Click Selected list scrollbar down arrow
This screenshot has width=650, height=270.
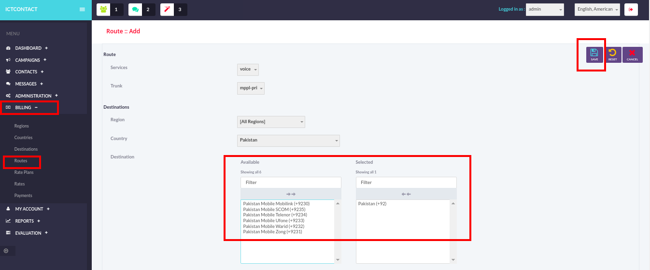coord(453,260)
